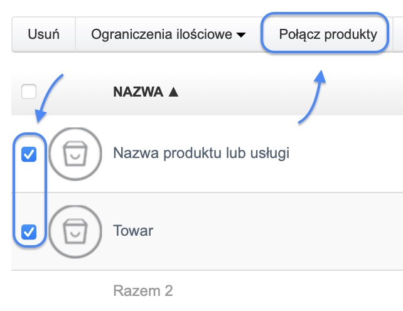Click the product icon next to Towar

pyautogui.click(x=75, y=231)
